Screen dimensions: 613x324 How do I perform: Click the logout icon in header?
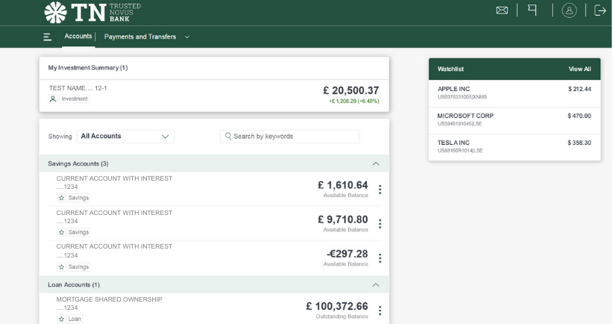(600, 10)
